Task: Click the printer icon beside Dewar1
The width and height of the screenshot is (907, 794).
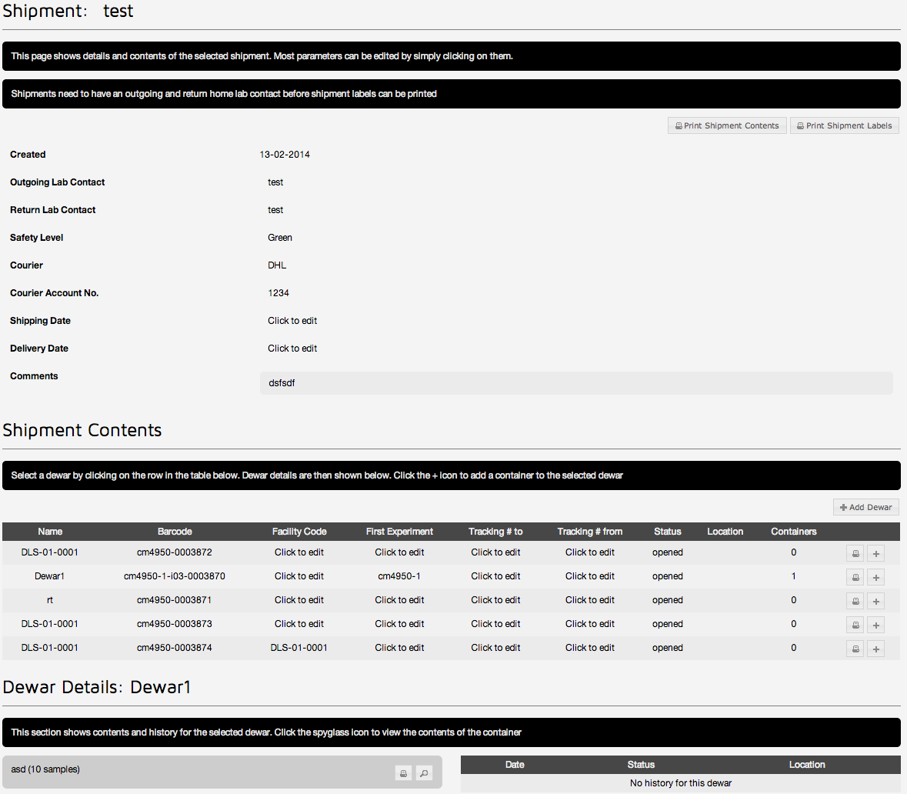Action: click(x=855, y=576)
